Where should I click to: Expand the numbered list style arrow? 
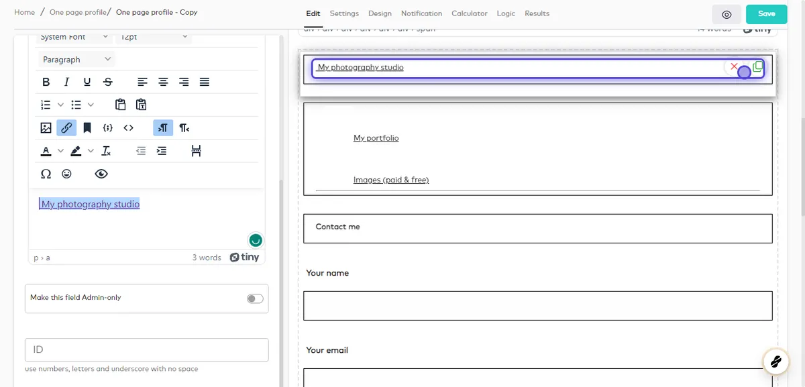coord(60,105)
